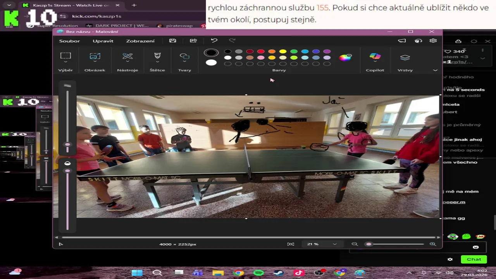The width and height of the screenshot is (496, 279).
Task: Switch to Kaszp1s Stream browser tab
Action: click(x=71, y=5)
